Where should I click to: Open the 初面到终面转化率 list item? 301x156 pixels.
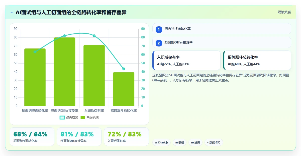click(222, 29)
